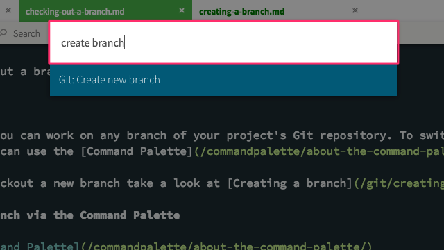Close the leftmost partially hidden tab

(8, 10)
